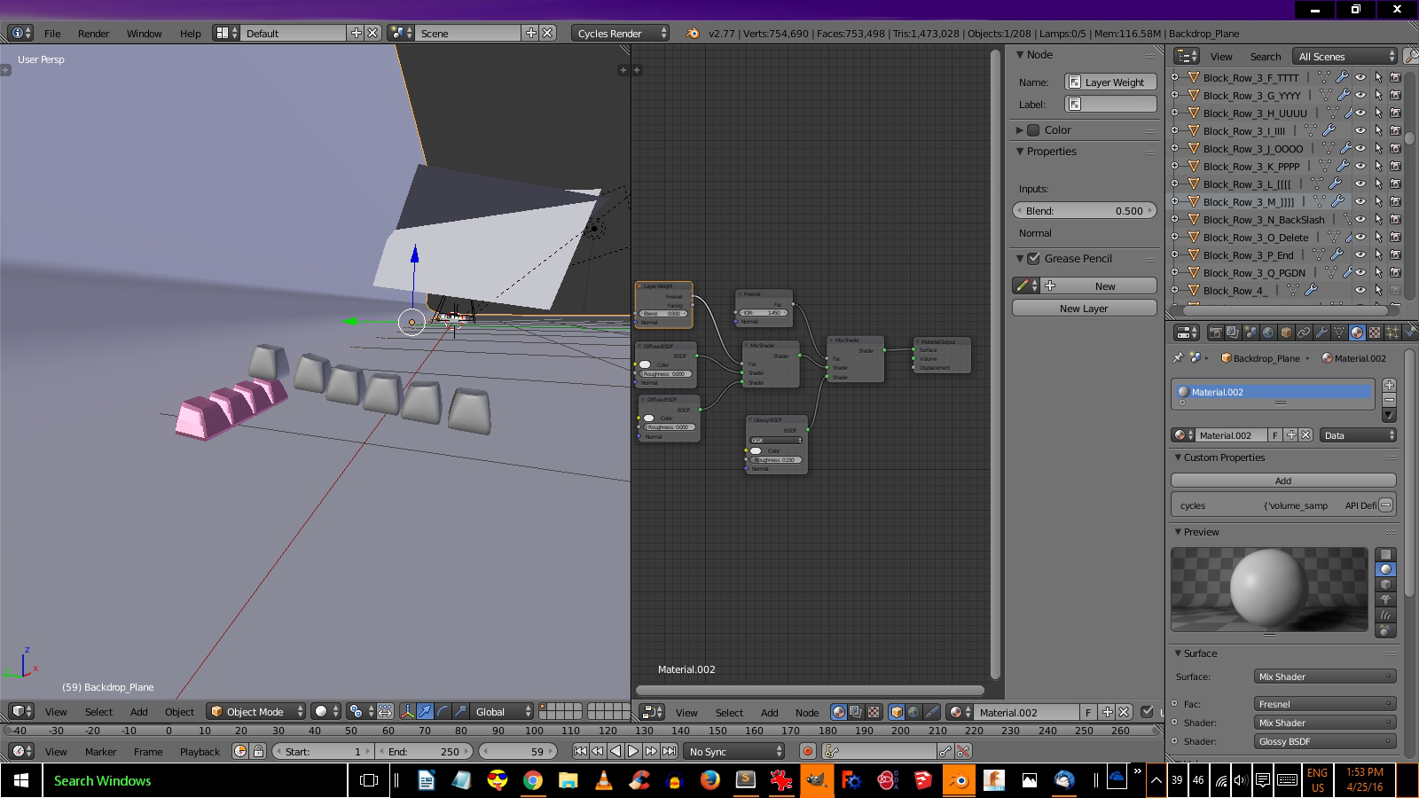Open the World properties tab
This screenshot has width=1419, height=798.
(x=1268, y=332)
